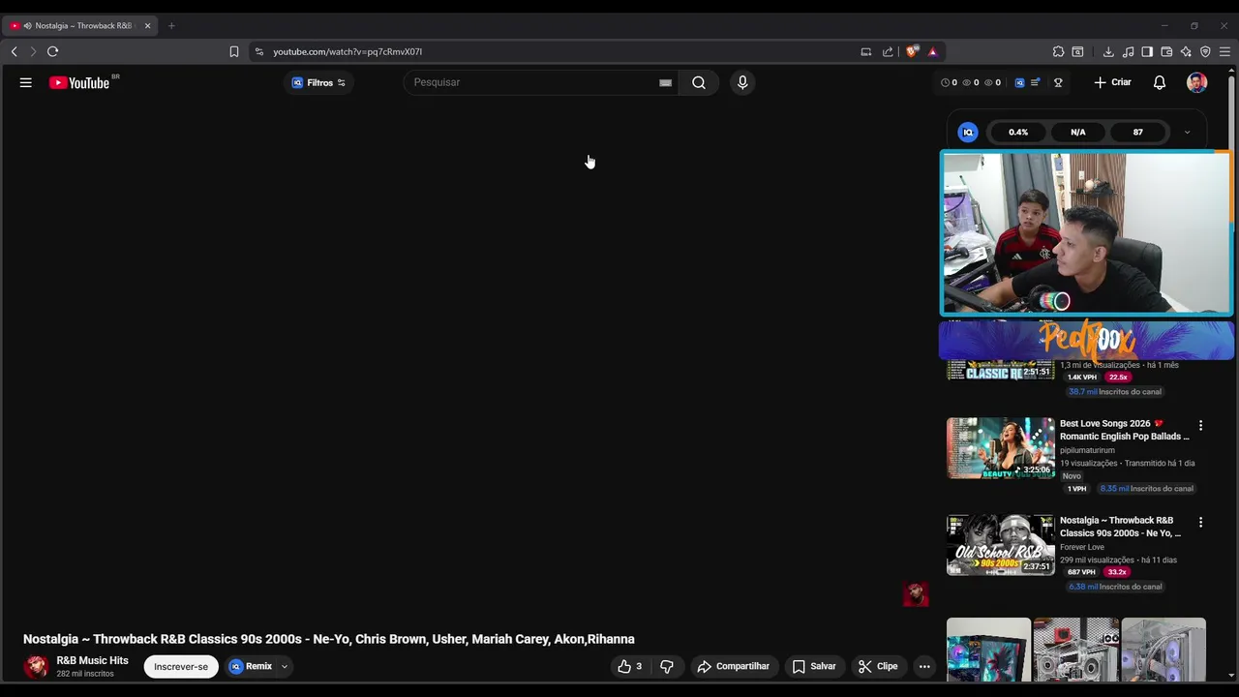Open the window-with-magnifier toolbar icon
Viewport: 1239px width, 697px height.
[x=1077, y=51]
